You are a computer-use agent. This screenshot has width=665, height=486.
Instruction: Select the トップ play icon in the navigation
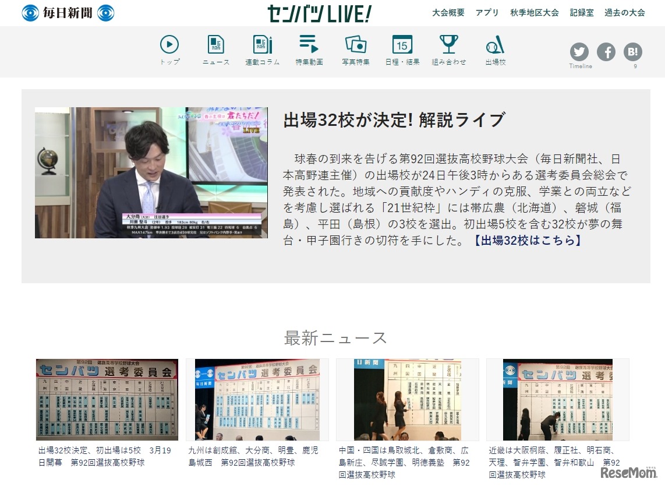point(169,44)
